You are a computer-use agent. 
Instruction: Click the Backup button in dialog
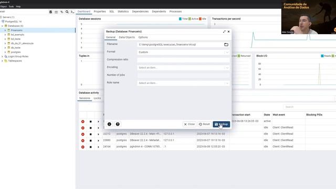222,124
